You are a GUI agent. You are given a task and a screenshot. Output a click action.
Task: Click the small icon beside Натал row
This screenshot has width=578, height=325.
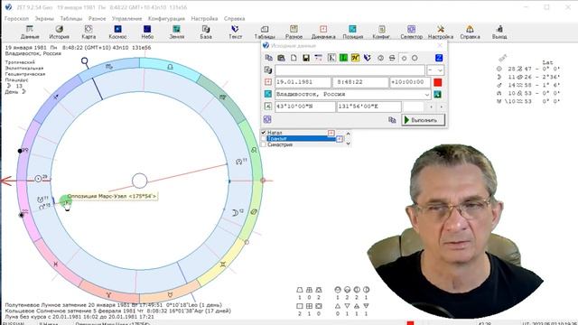331,133
